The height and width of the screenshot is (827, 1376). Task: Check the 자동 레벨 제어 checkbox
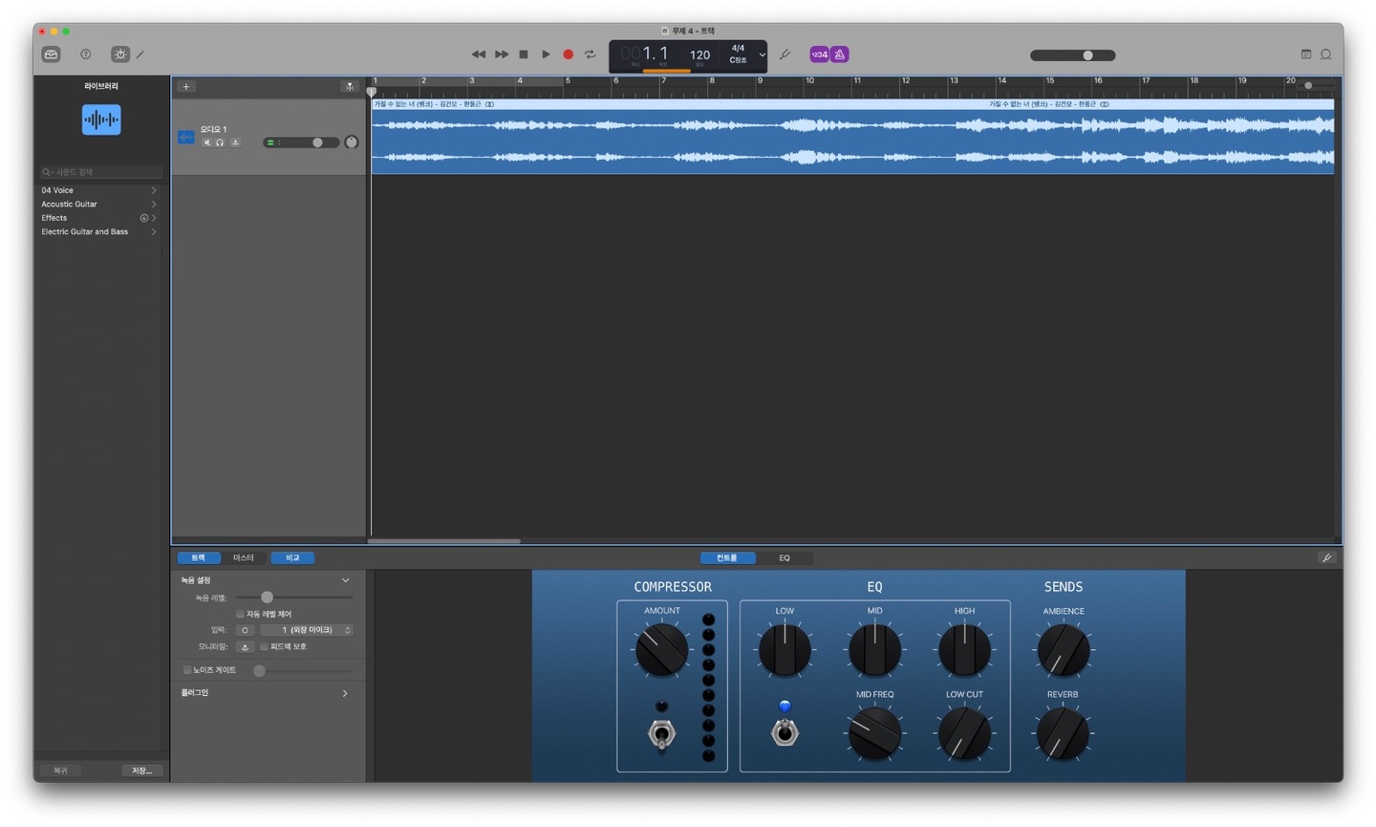240,614
